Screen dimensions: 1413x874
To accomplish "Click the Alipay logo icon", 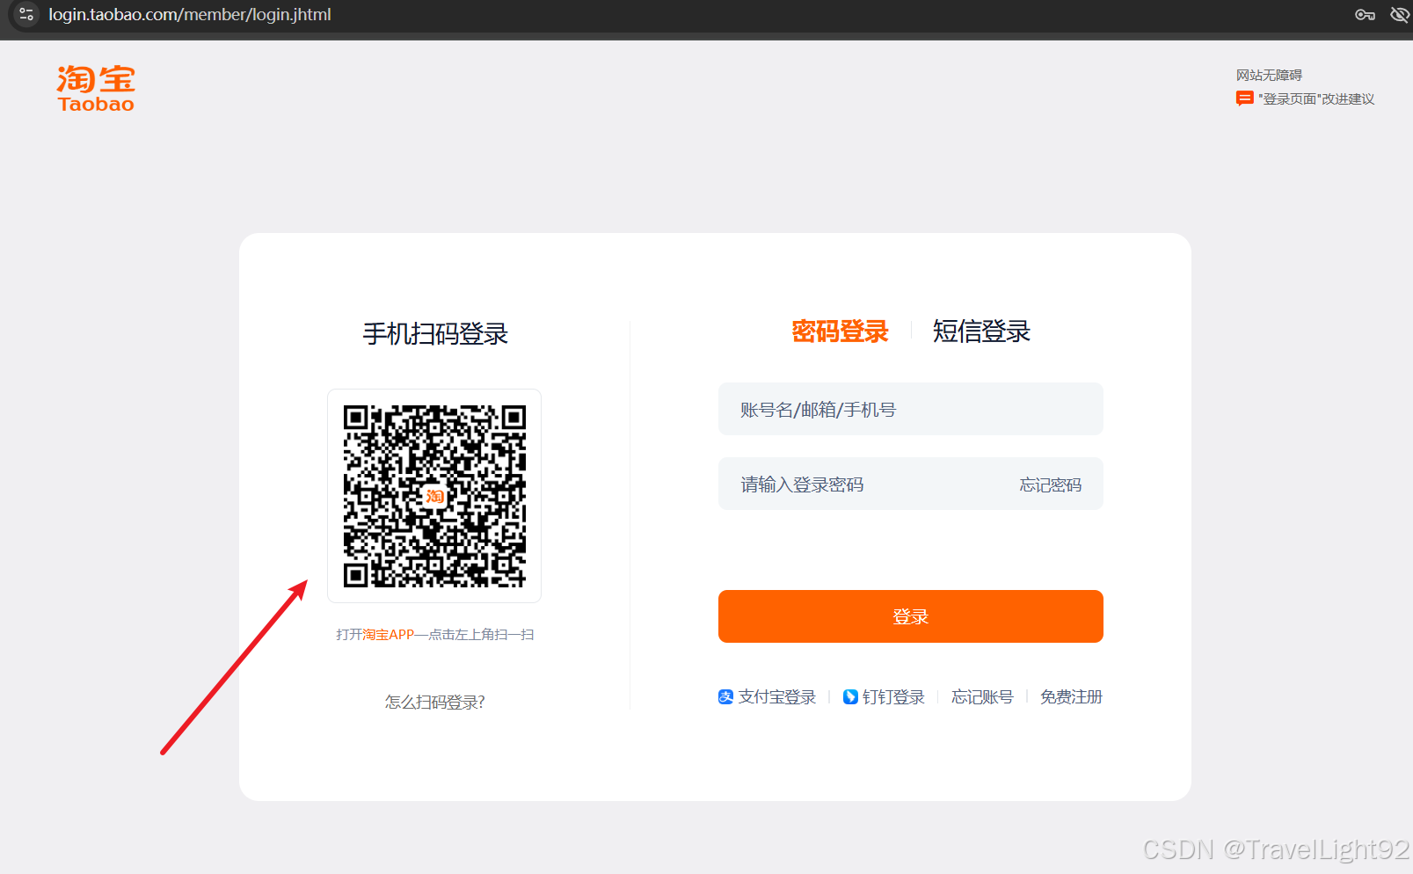I will click(x=725, y=697).
